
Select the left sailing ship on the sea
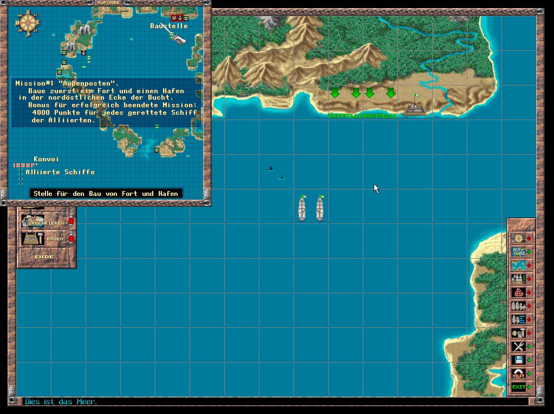(x=302, y=208)
